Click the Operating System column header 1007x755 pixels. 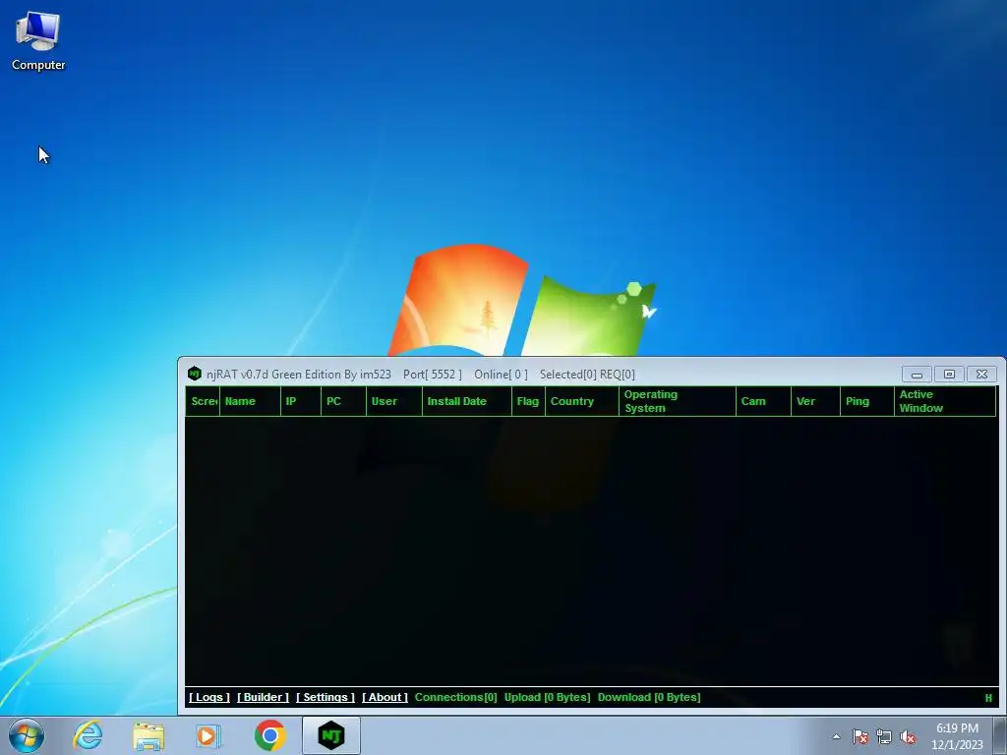[x=678, y=401]
